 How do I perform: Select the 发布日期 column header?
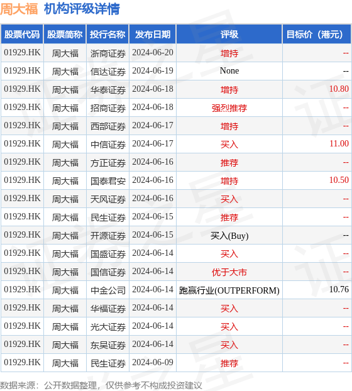coord(153,34)
